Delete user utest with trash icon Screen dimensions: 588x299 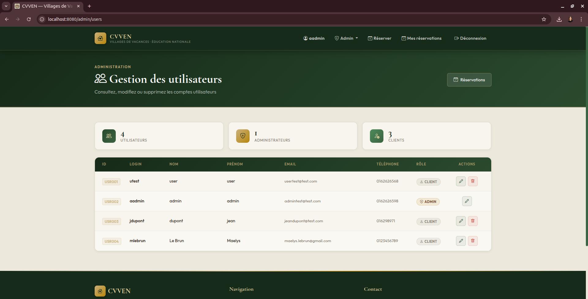(x=473, y=181)
